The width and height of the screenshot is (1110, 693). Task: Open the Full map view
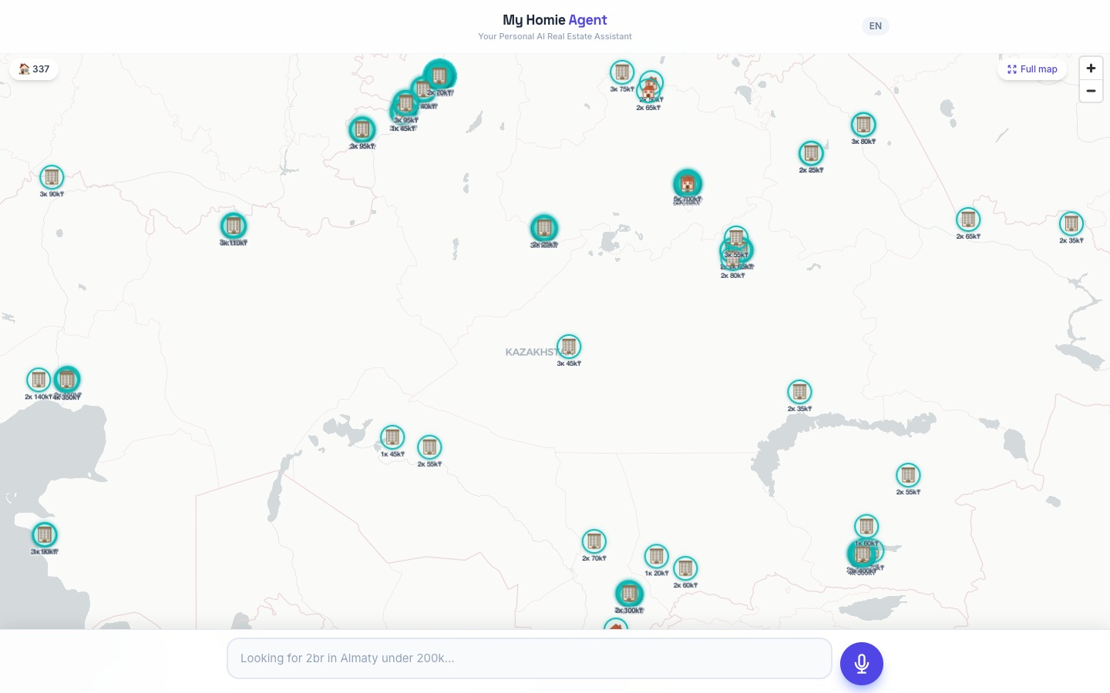(x=1032, y=69)
